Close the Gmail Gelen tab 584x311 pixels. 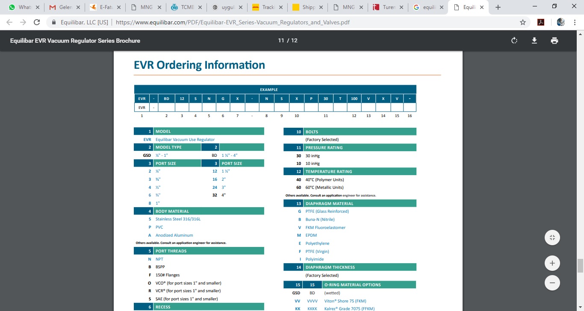tap(78, 7)
